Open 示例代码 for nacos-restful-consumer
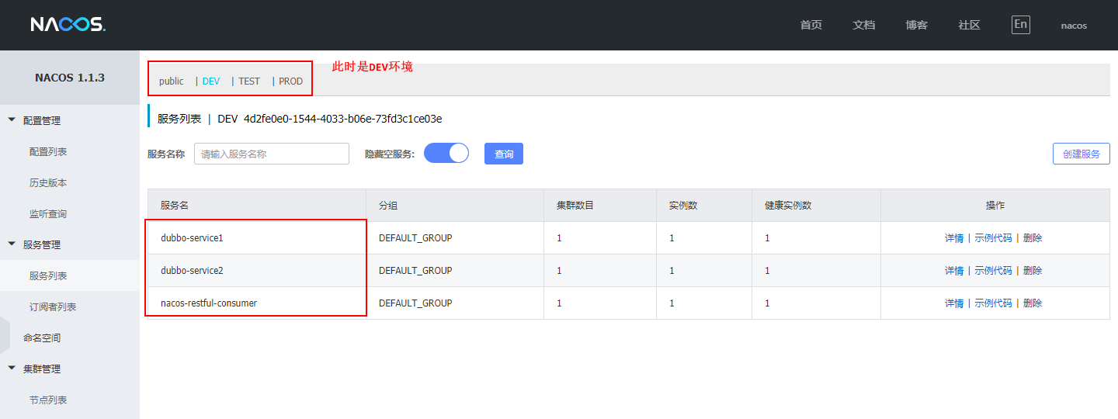Viewport: 1118px width, 419px height. click(x=993, y=303)
